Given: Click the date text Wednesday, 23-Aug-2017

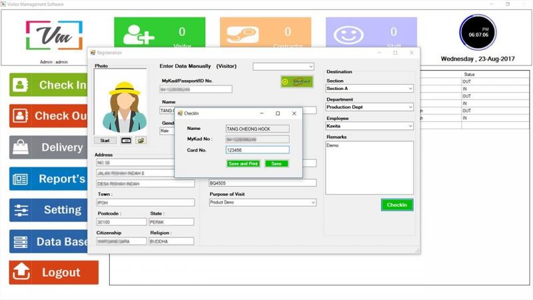Looking at the screenshot, I should [478, 59].
